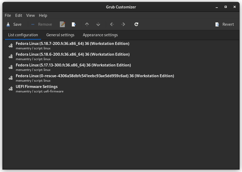Click the Save toolbar button

coord(14,24)
